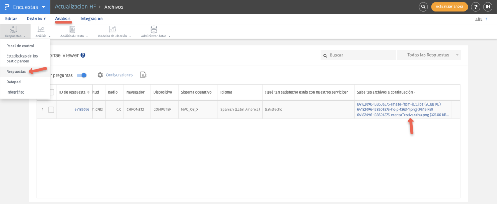Click the Administrar datos database icon

pos(154,29)
